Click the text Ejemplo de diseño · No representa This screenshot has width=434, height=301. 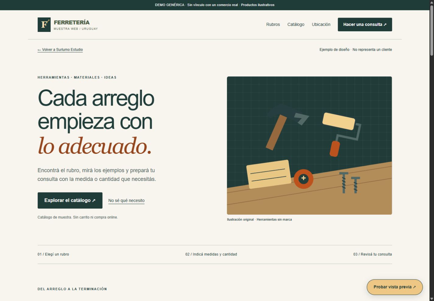tap(356, 50)
